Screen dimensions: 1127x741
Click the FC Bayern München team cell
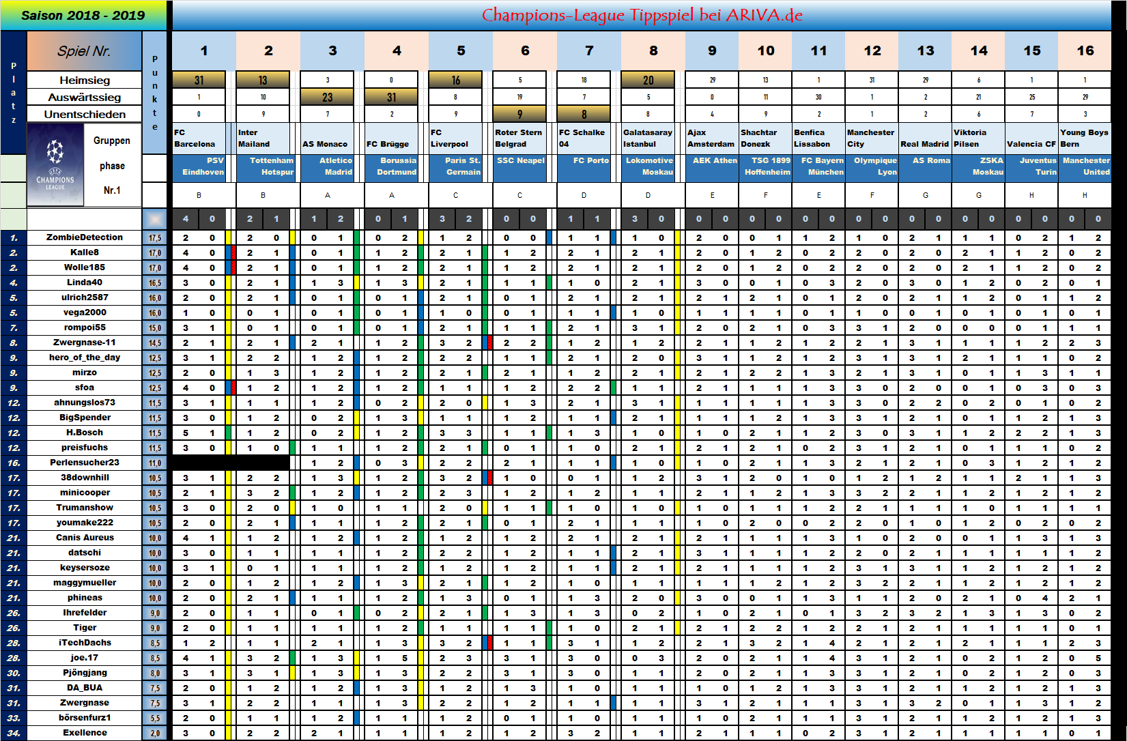[818, 166]
